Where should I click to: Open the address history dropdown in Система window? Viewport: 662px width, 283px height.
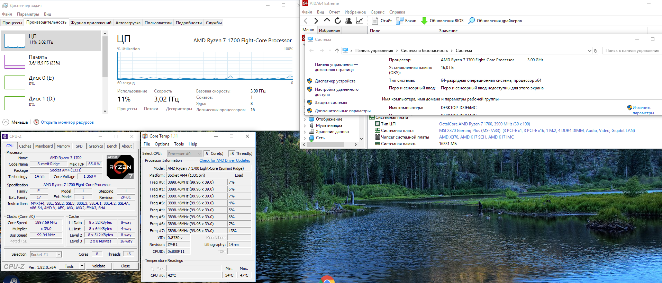590,51
